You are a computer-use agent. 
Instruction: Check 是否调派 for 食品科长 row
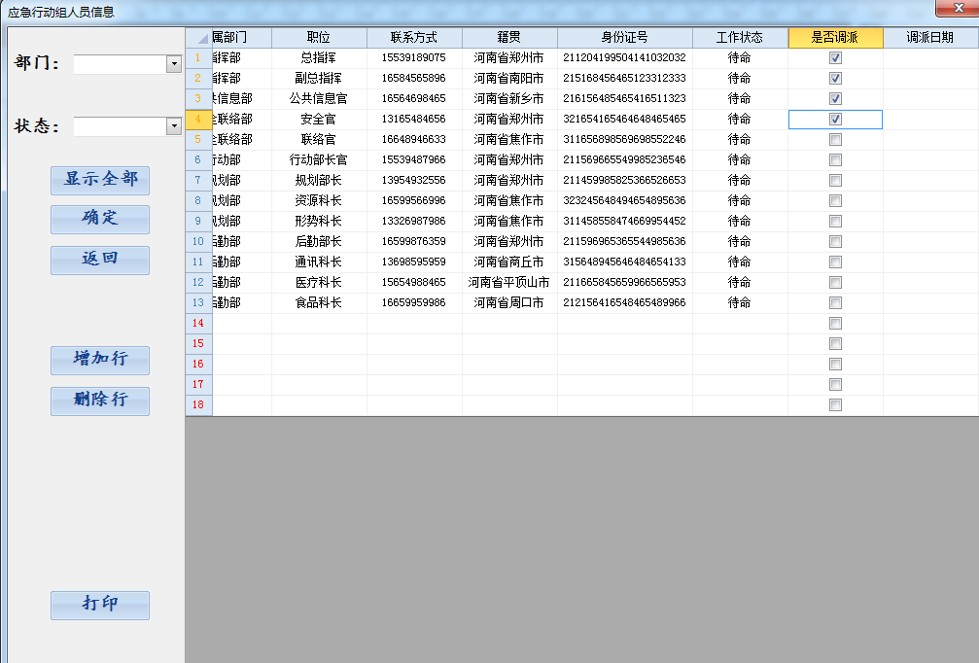pos(835,302)
